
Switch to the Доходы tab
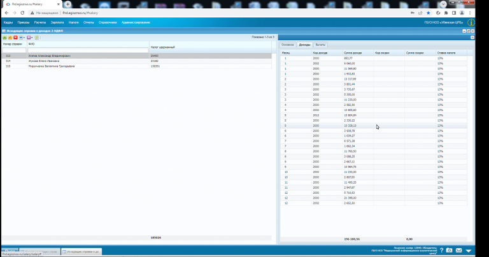pyautogui.click(x=304, y=45)
